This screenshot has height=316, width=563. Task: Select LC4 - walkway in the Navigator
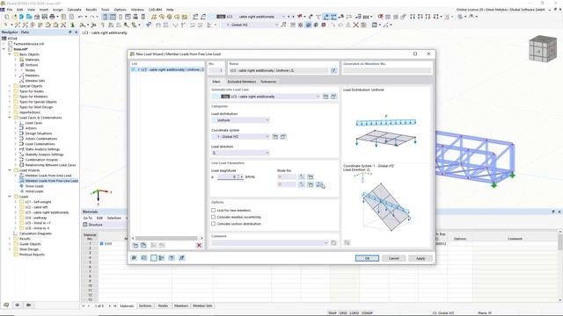click(36, 218)
